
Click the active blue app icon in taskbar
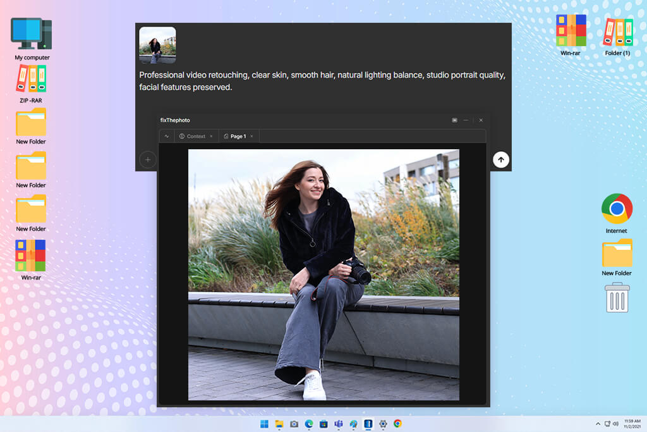tap(368, 424)
